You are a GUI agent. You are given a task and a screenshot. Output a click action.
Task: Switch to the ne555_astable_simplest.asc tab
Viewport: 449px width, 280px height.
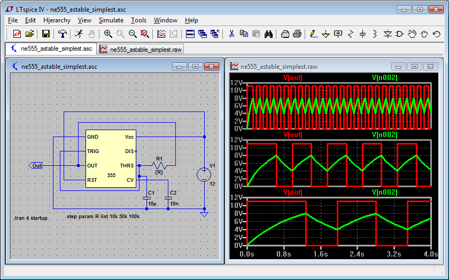(51, 49)
